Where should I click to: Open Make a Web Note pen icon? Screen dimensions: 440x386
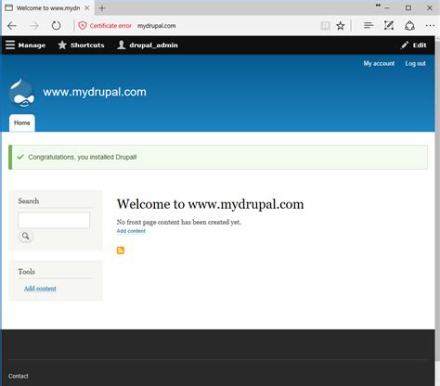coord(389,25)
